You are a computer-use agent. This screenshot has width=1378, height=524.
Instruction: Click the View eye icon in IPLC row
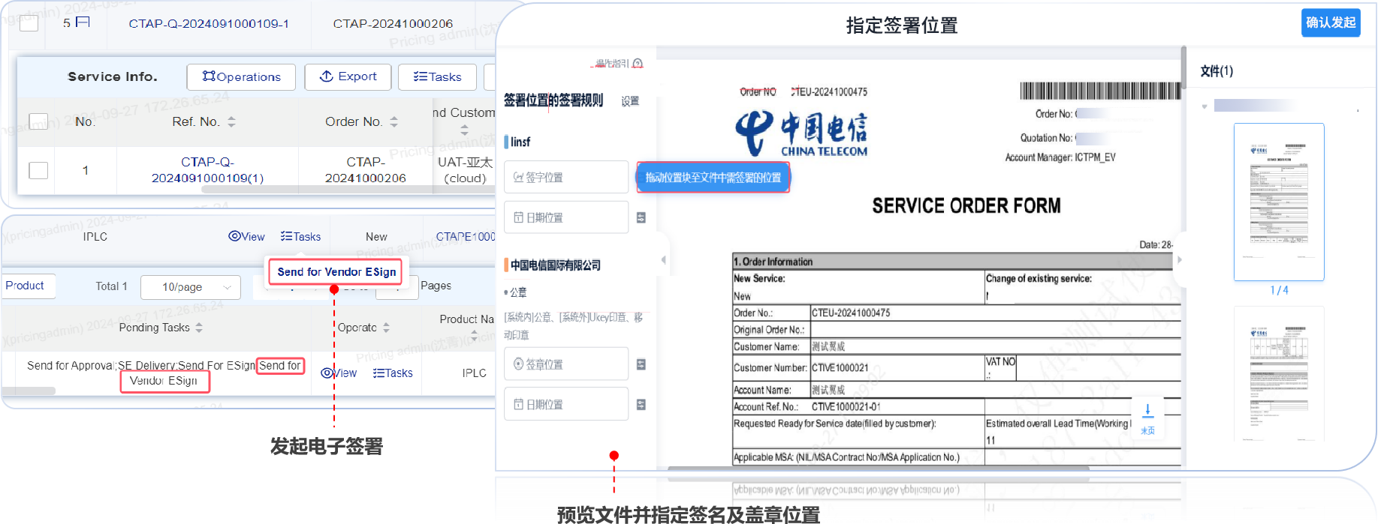tap(235, 237)
